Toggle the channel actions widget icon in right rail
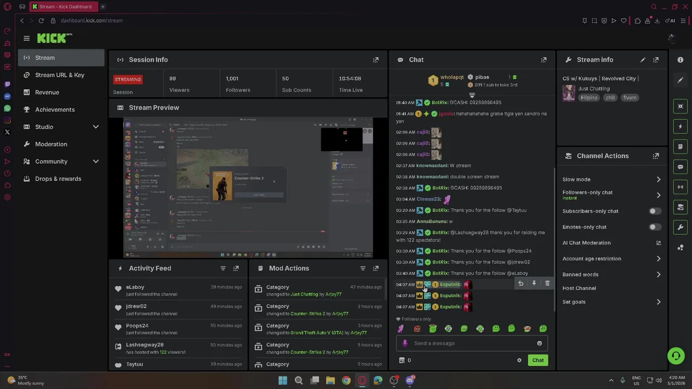The height and width of the screenshot is (389, 692). coord(681,207)
